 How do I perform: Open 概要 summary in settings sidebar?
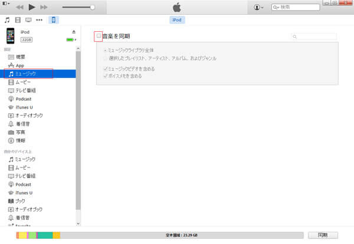pyautogui.click(x=17, y=57)
